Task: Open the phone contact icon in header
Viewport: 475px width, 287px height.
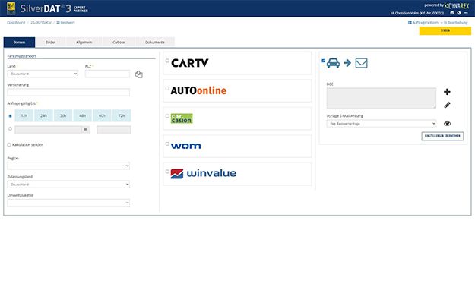Action: click(x=459, y=13)
